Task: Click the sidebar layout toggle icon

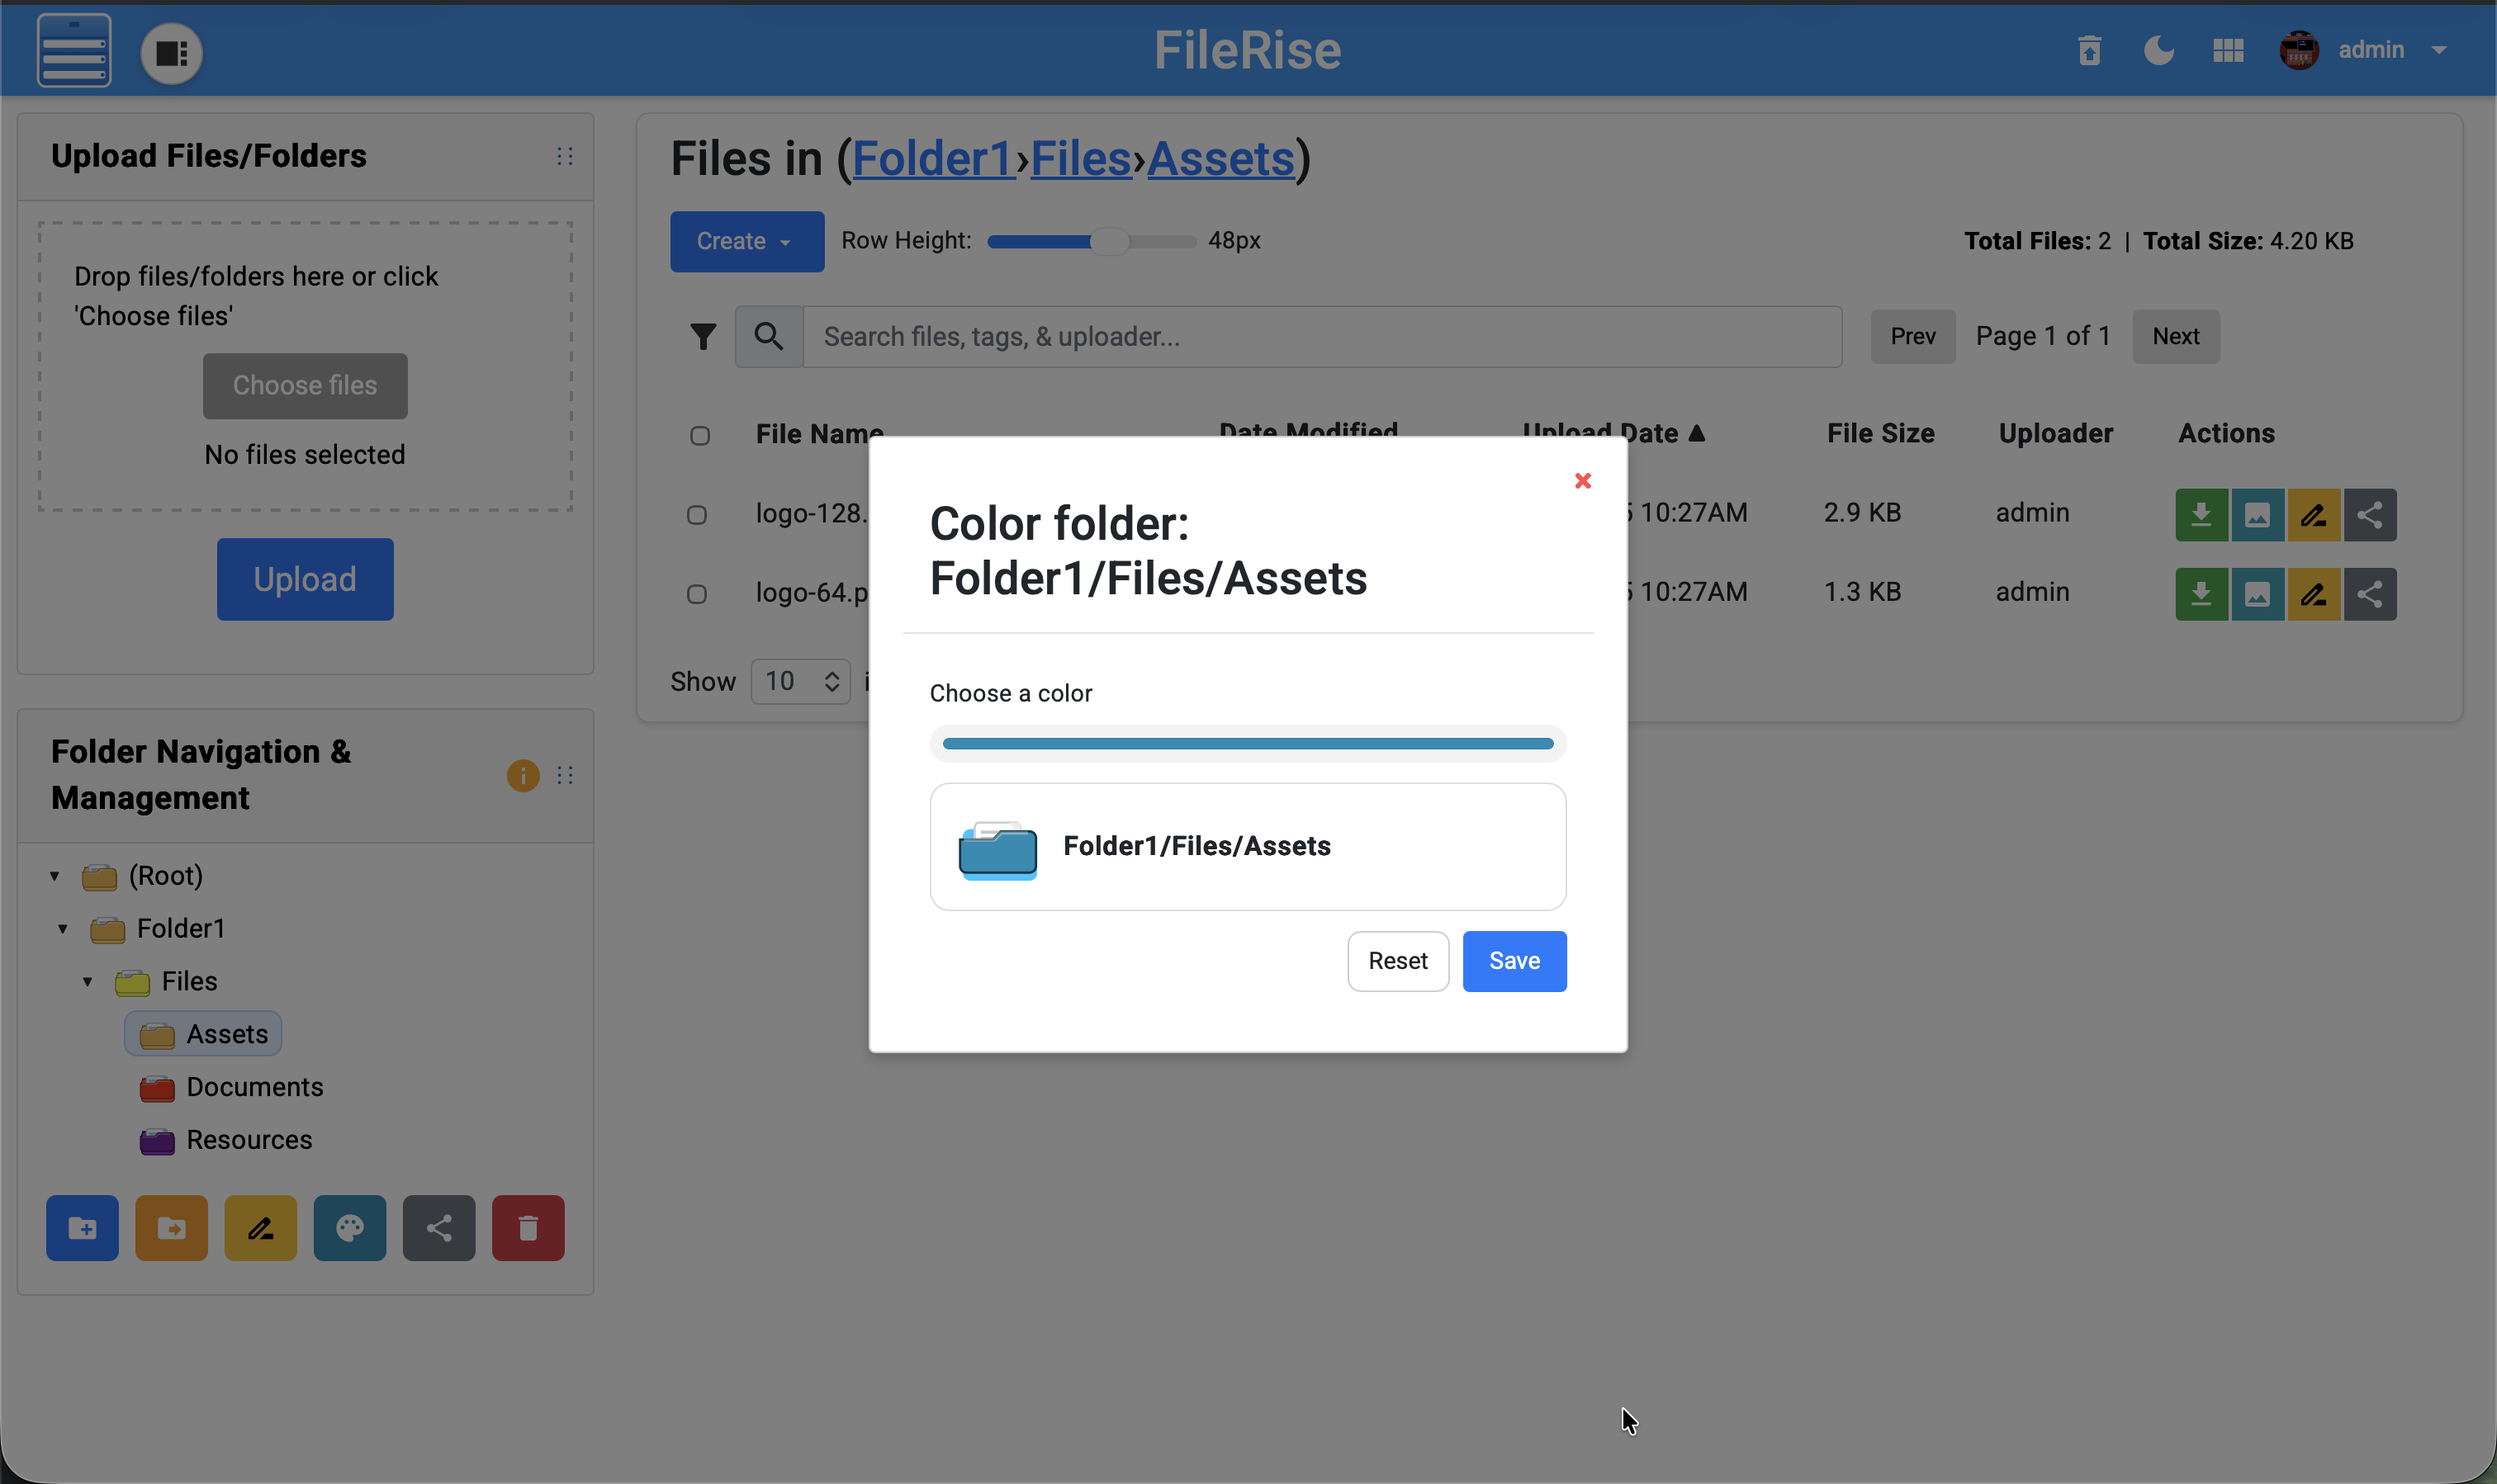Action: (x=171, y=52)
